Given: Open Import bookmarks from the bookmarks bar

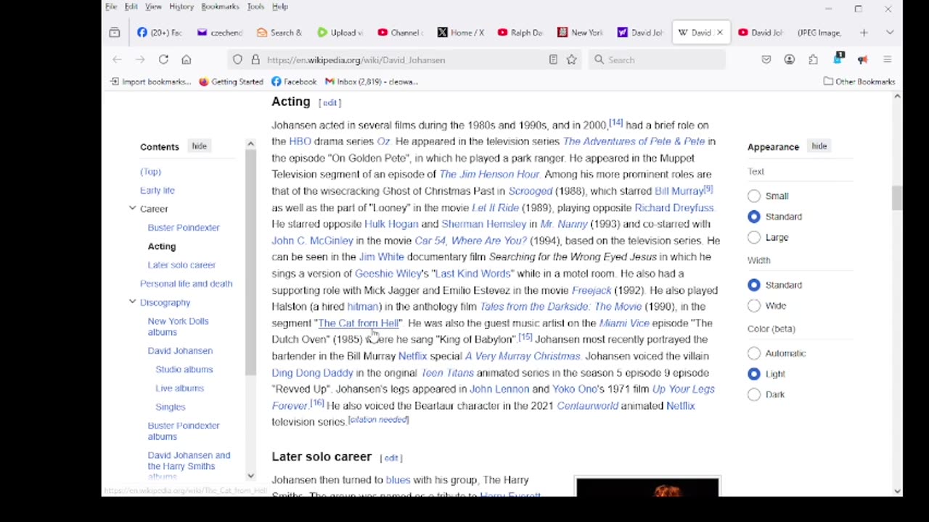Looking at the screenshot, I should pyautogui.click(x=150, y=81).
